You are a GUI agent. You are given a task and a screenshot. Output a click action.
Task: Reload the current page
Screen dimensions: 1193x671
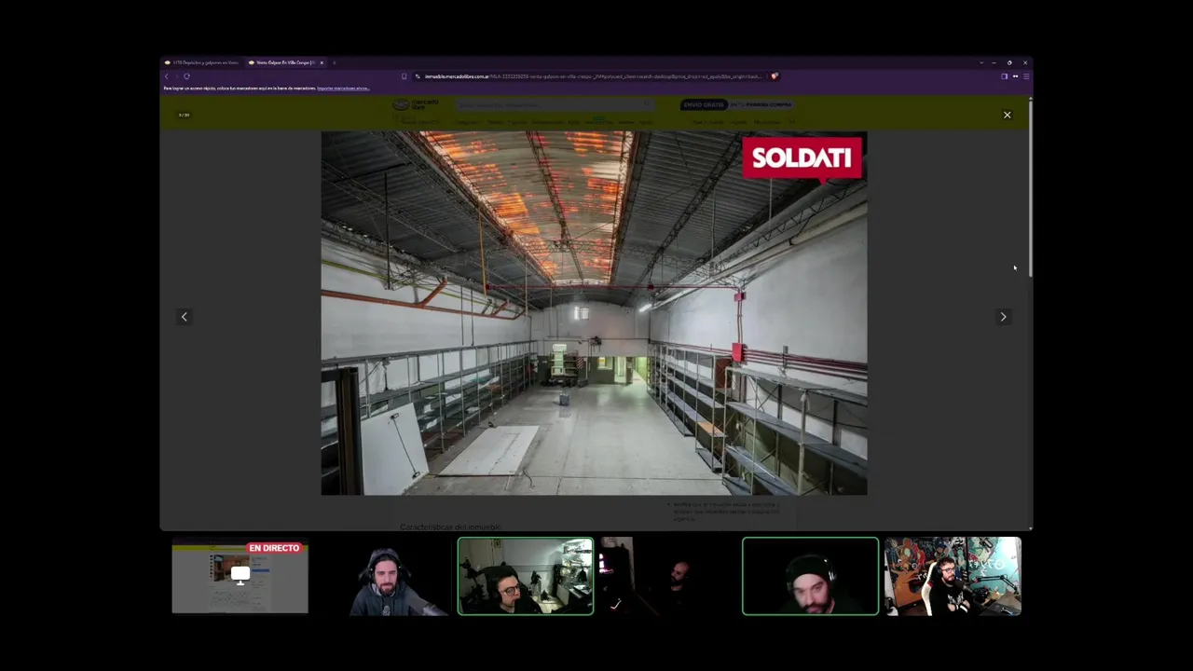coord(186,76)
